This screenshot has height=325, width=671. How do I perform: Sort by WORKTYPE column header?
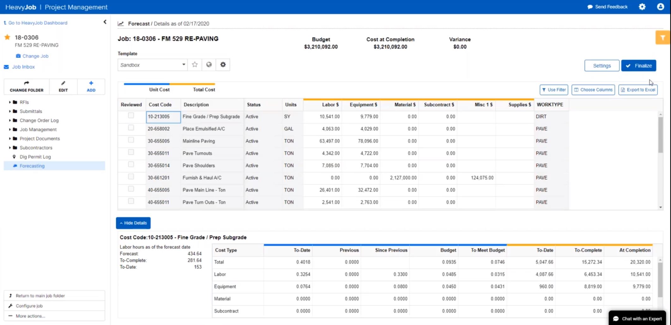pos(551,105)
